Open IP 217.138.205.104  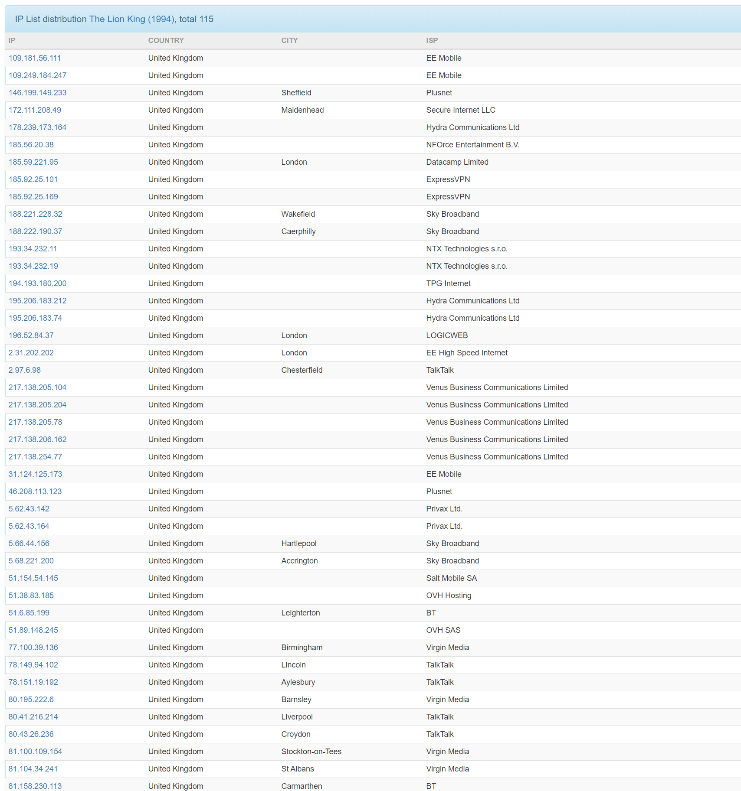[37, 387]
